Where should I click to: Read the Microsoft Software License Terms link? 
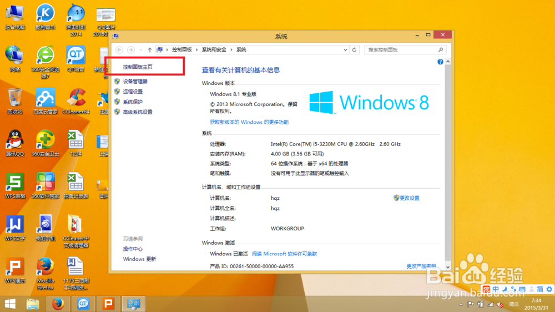pyautogui.click(x=284, y=254)
